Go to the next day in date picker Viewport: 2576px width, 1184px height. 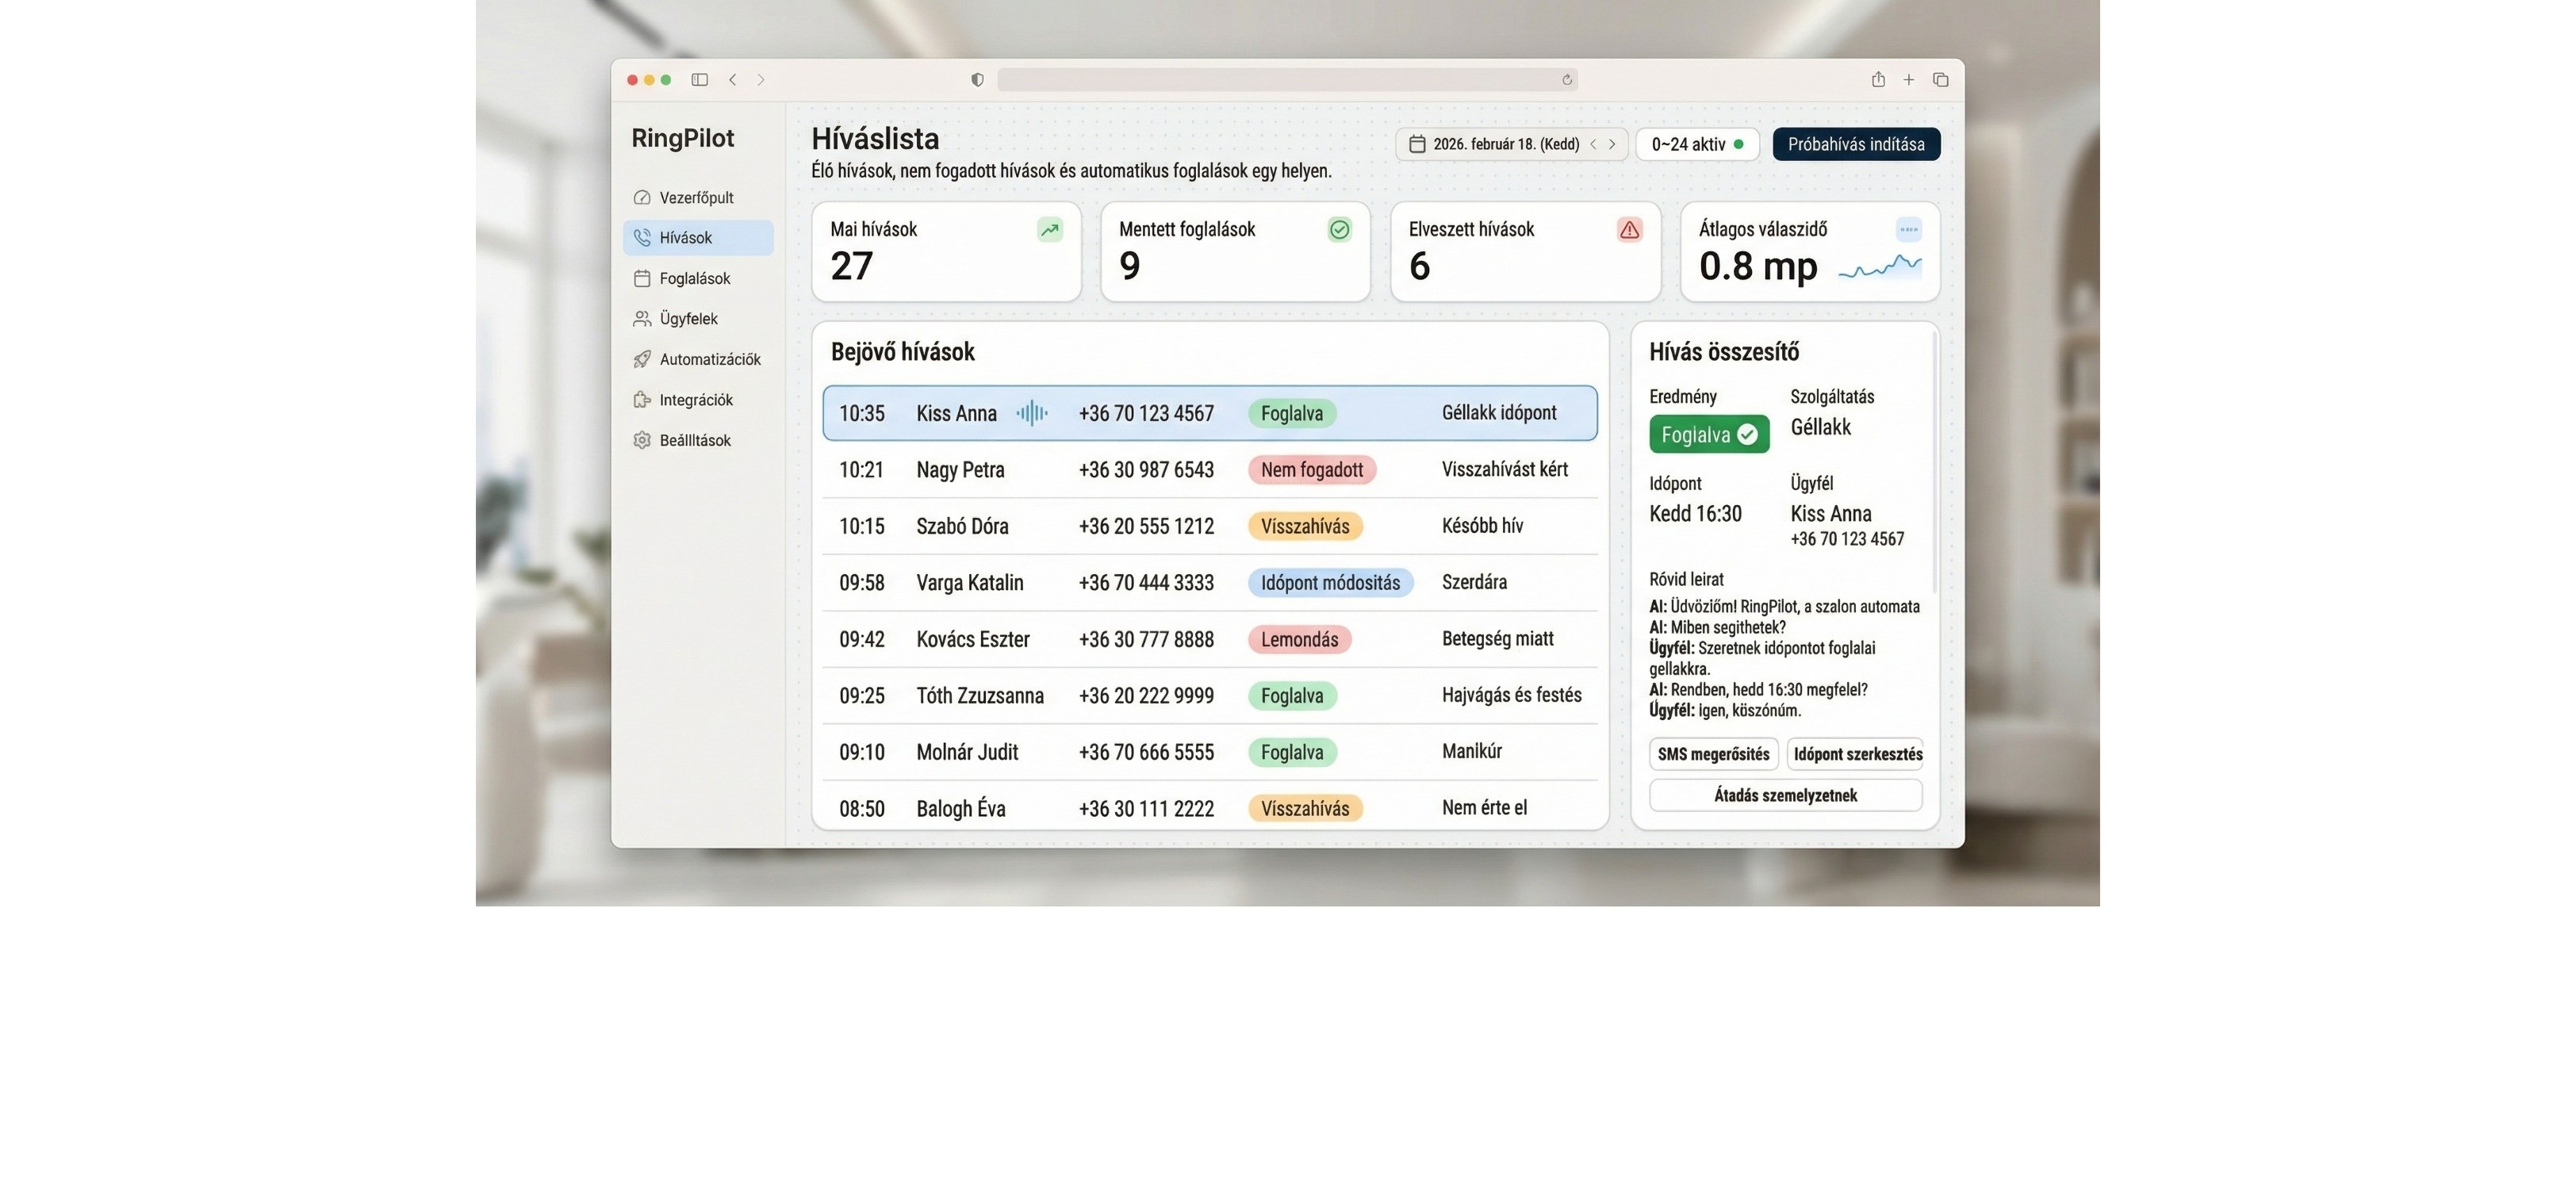click(x=1612, y=144)
